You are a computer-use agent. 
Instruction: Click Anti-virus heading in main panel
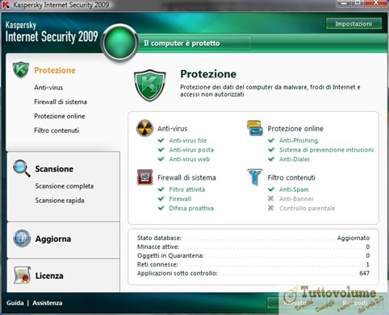(172, 129)
